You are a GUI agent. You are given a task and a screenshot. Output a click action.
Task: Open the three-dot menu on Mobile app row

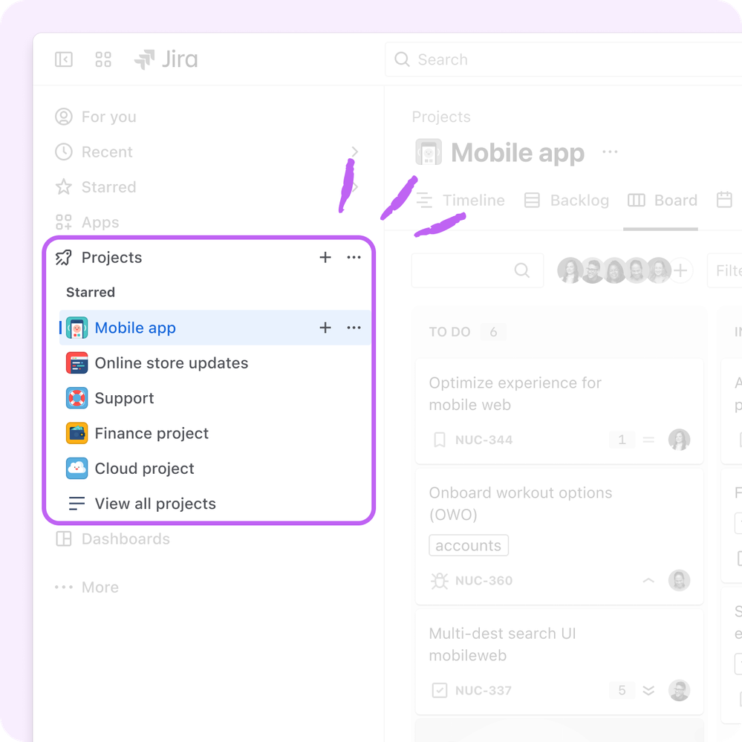354,328
